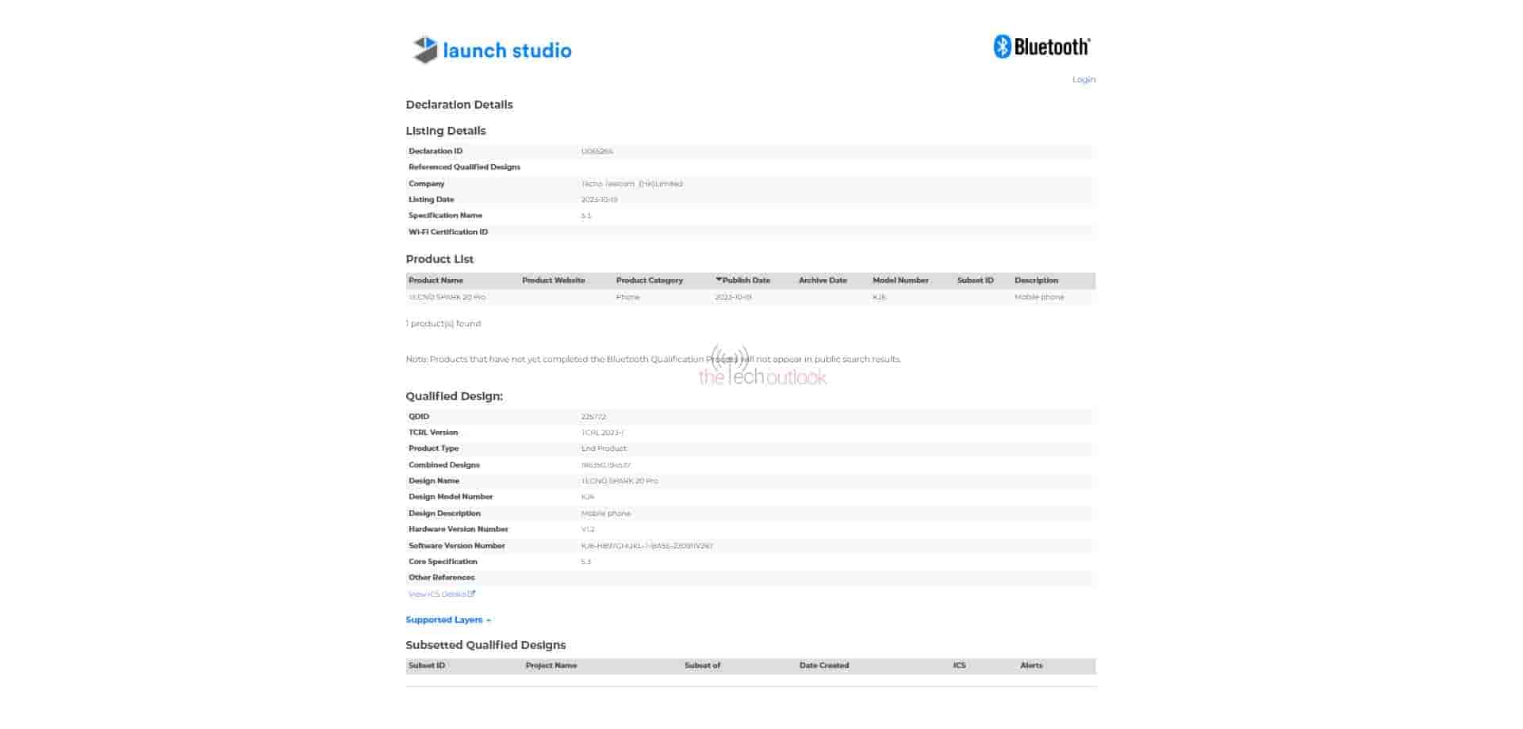This screenshot has width=1523, height=729.
Task: Click the Description column header
Action: 1036,281
